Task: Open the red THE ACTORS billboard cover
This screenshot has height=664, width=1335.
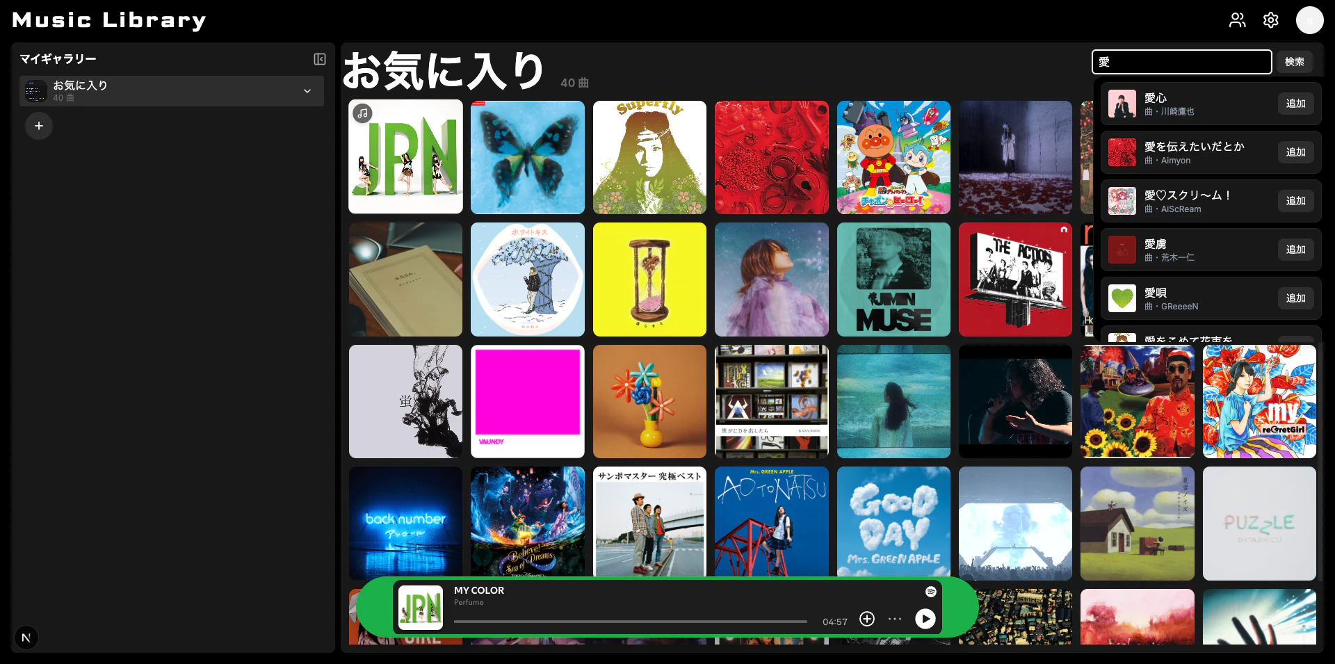Action: pos(1015,280)
